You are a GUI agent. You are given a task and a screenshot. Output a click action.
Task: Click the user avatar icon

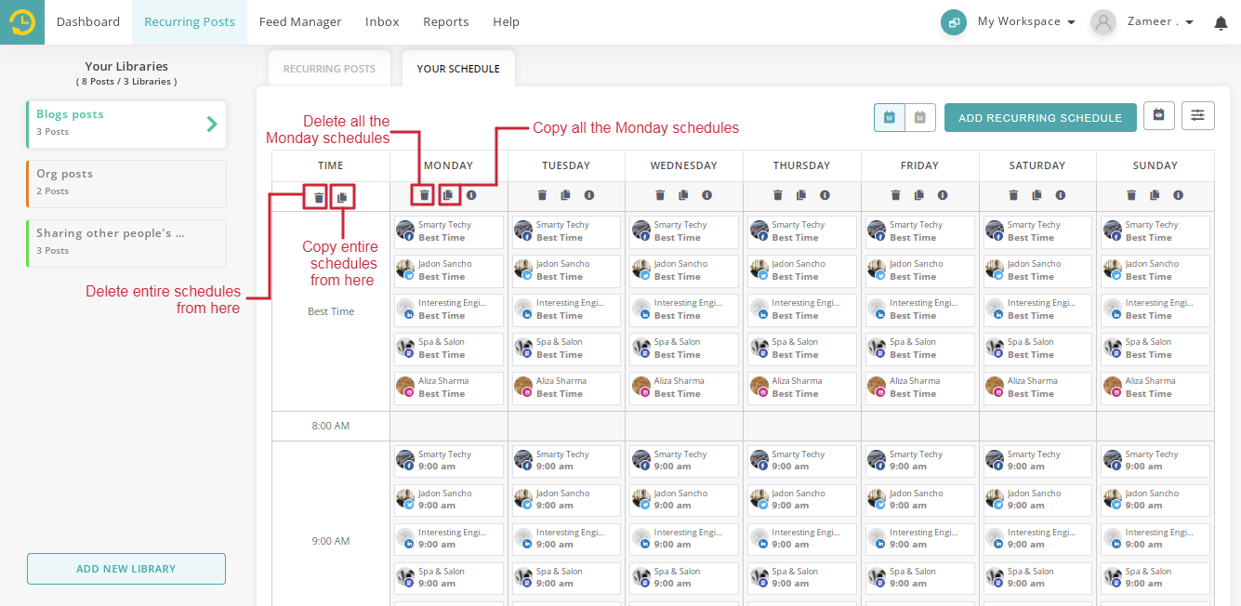click(1103, 22)
